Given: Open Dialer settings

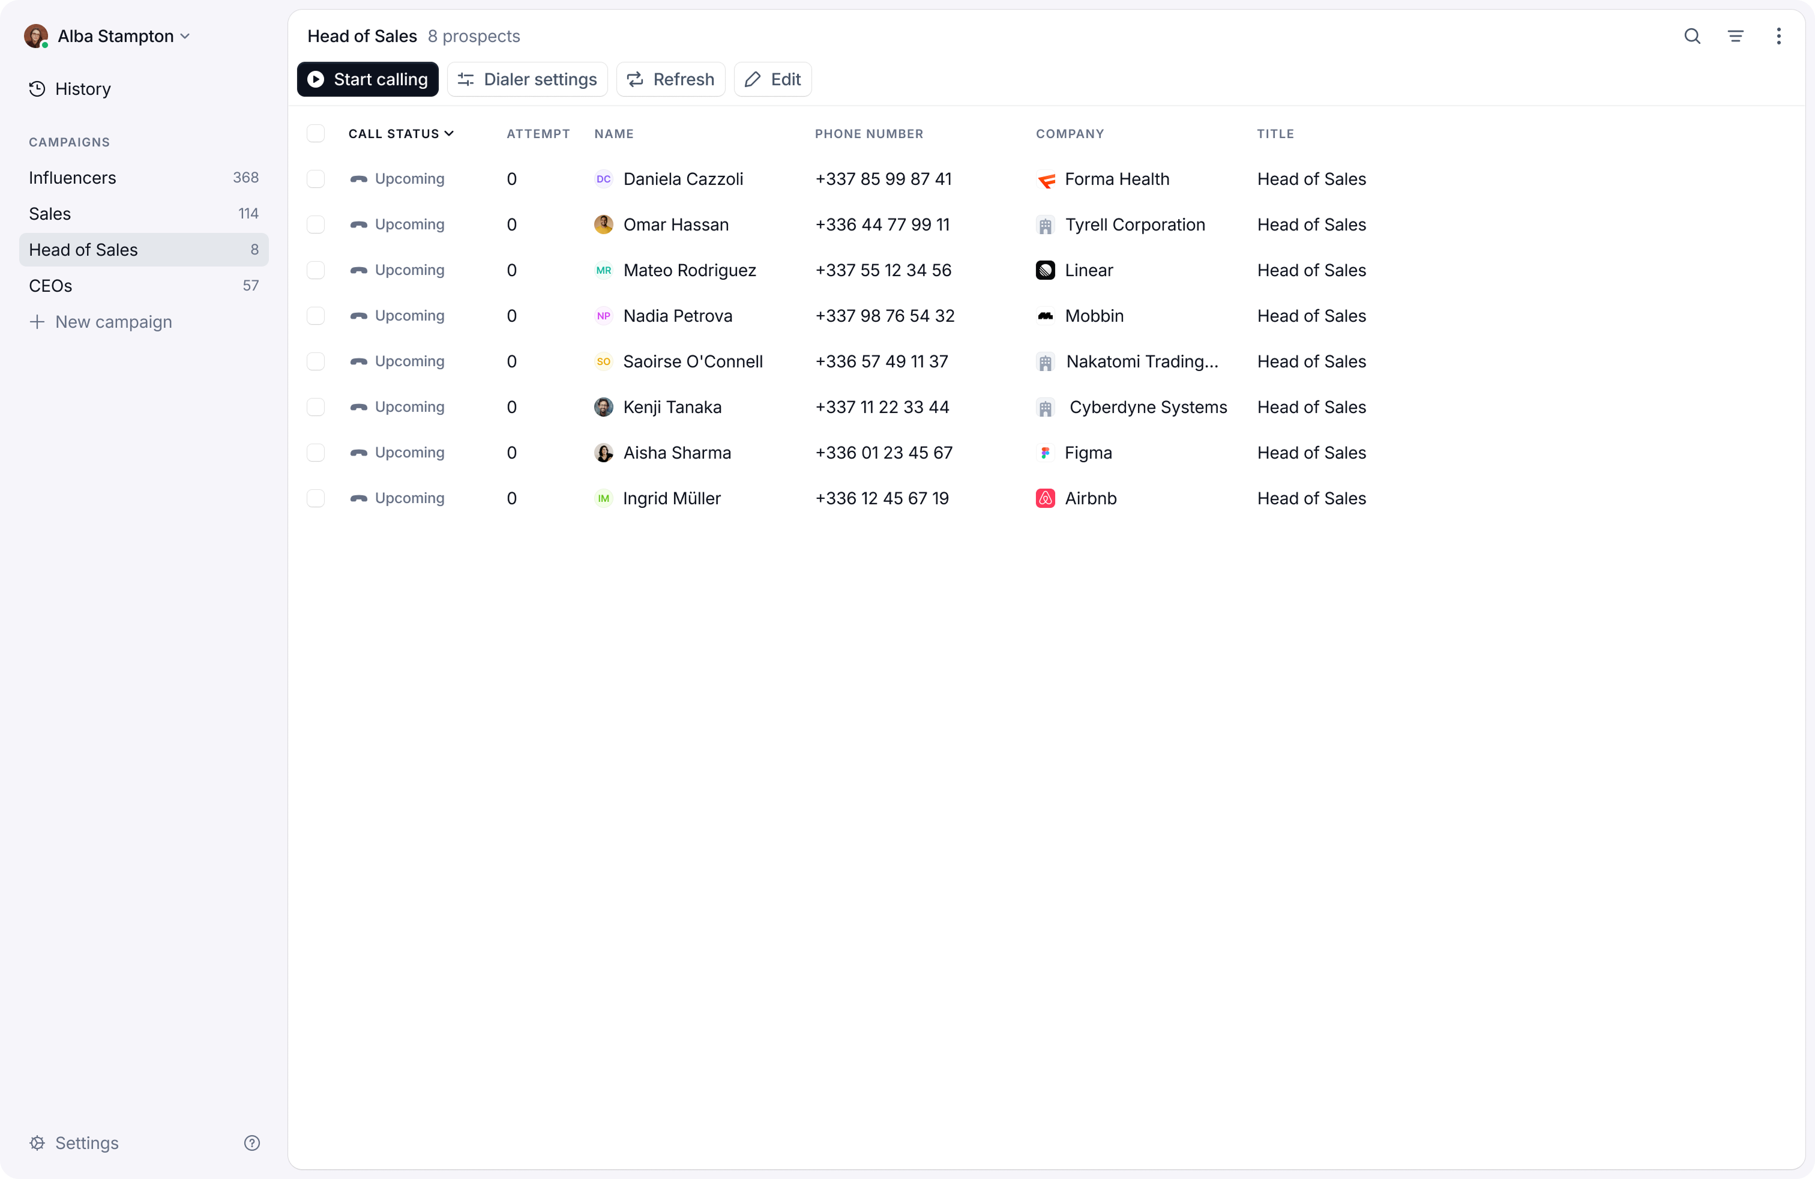Looking at the screenshot, I should pyautogui.click(x=527, y=79).
